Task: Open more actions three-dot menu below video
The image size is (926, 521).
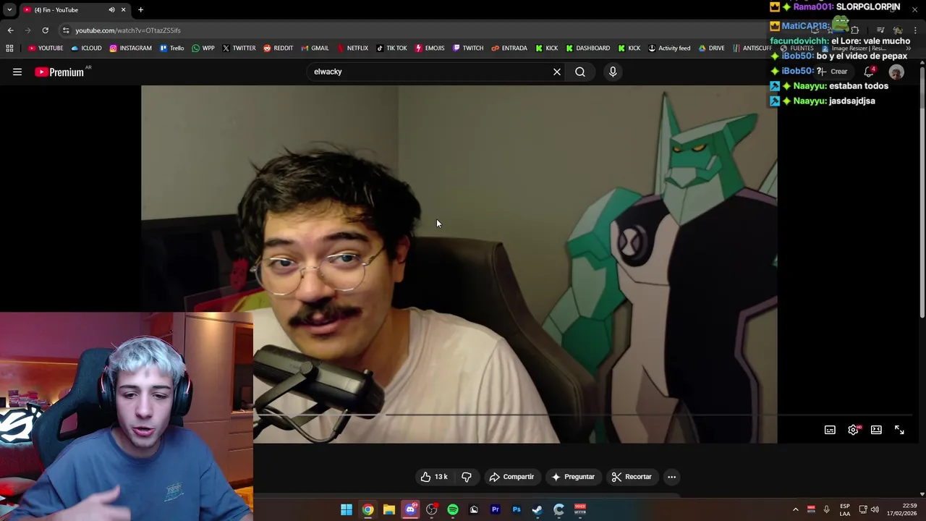Action: point(671,477)
